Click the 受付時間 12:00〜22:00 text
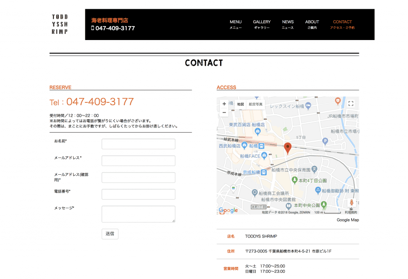 (74, 115)
